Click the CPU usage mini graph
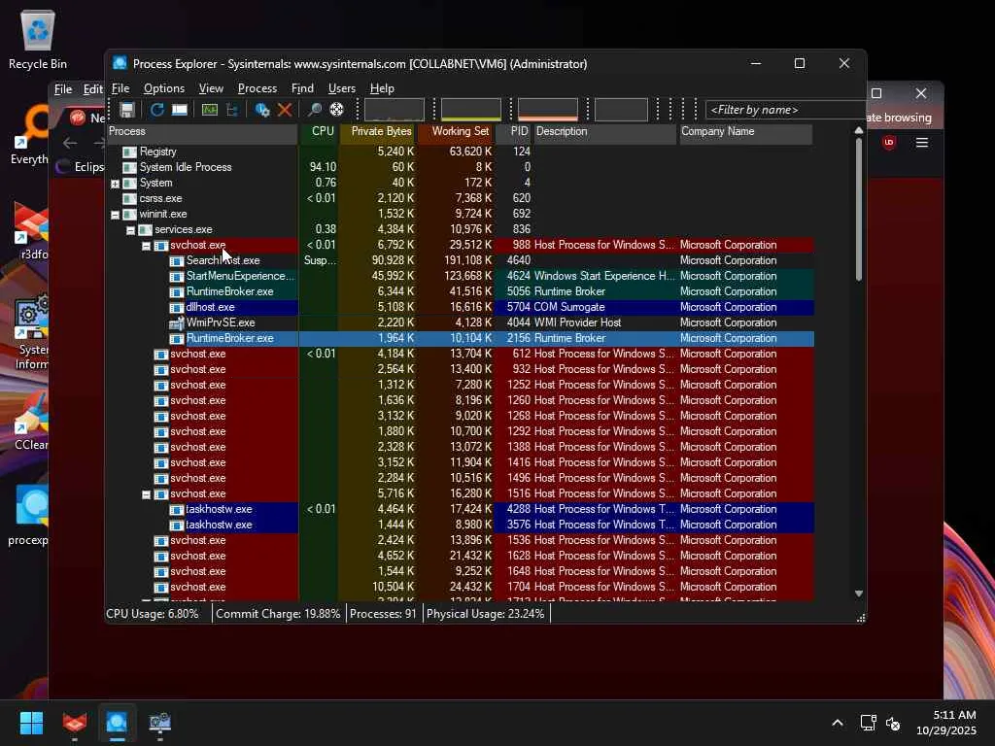Image resolution: width=995 pixels, height=746 pixels. click(x=395, y=109)
